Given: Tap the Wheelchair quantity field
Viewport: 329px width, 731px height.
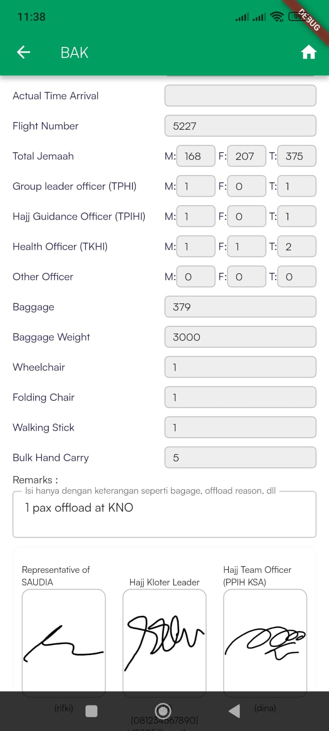Looking at the screenshot, I should 240,367.
